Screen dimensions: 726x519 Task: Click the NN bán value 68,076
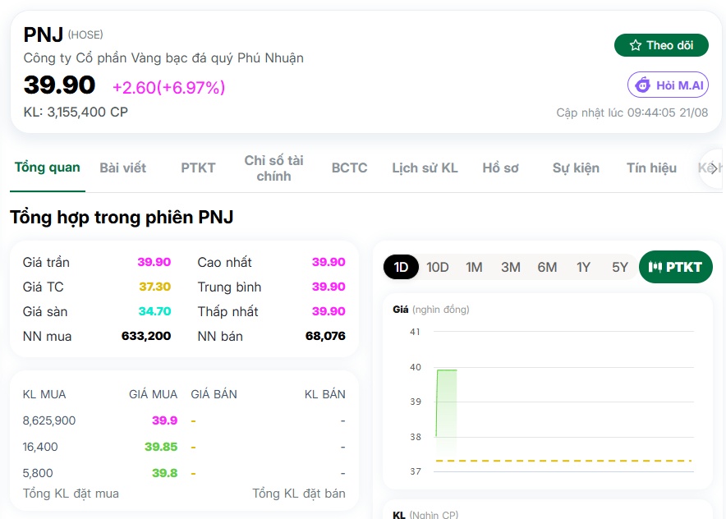pos(325,336)
